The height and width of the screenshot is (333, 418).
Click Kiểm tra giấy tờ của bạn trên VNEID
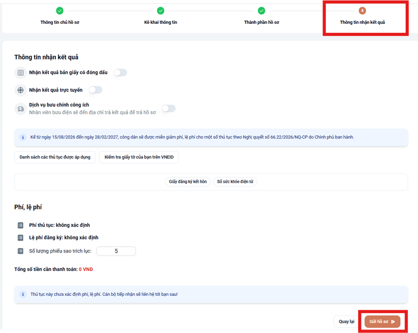click(139, 157)
